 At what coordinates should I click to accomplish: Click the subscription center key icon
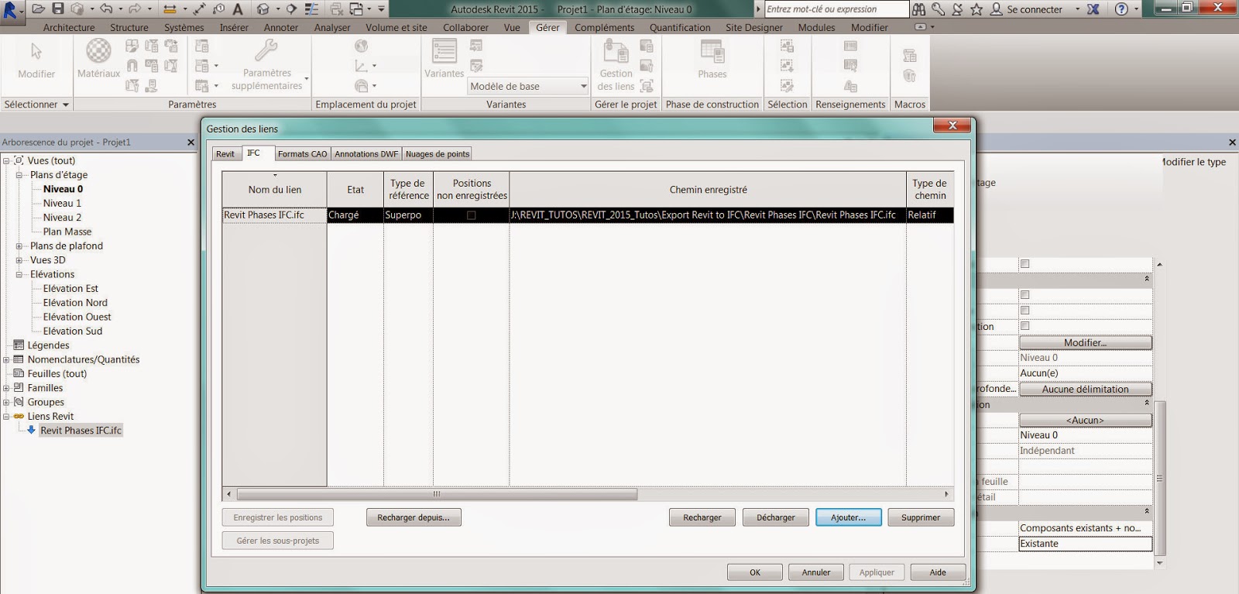coord(938,9)
